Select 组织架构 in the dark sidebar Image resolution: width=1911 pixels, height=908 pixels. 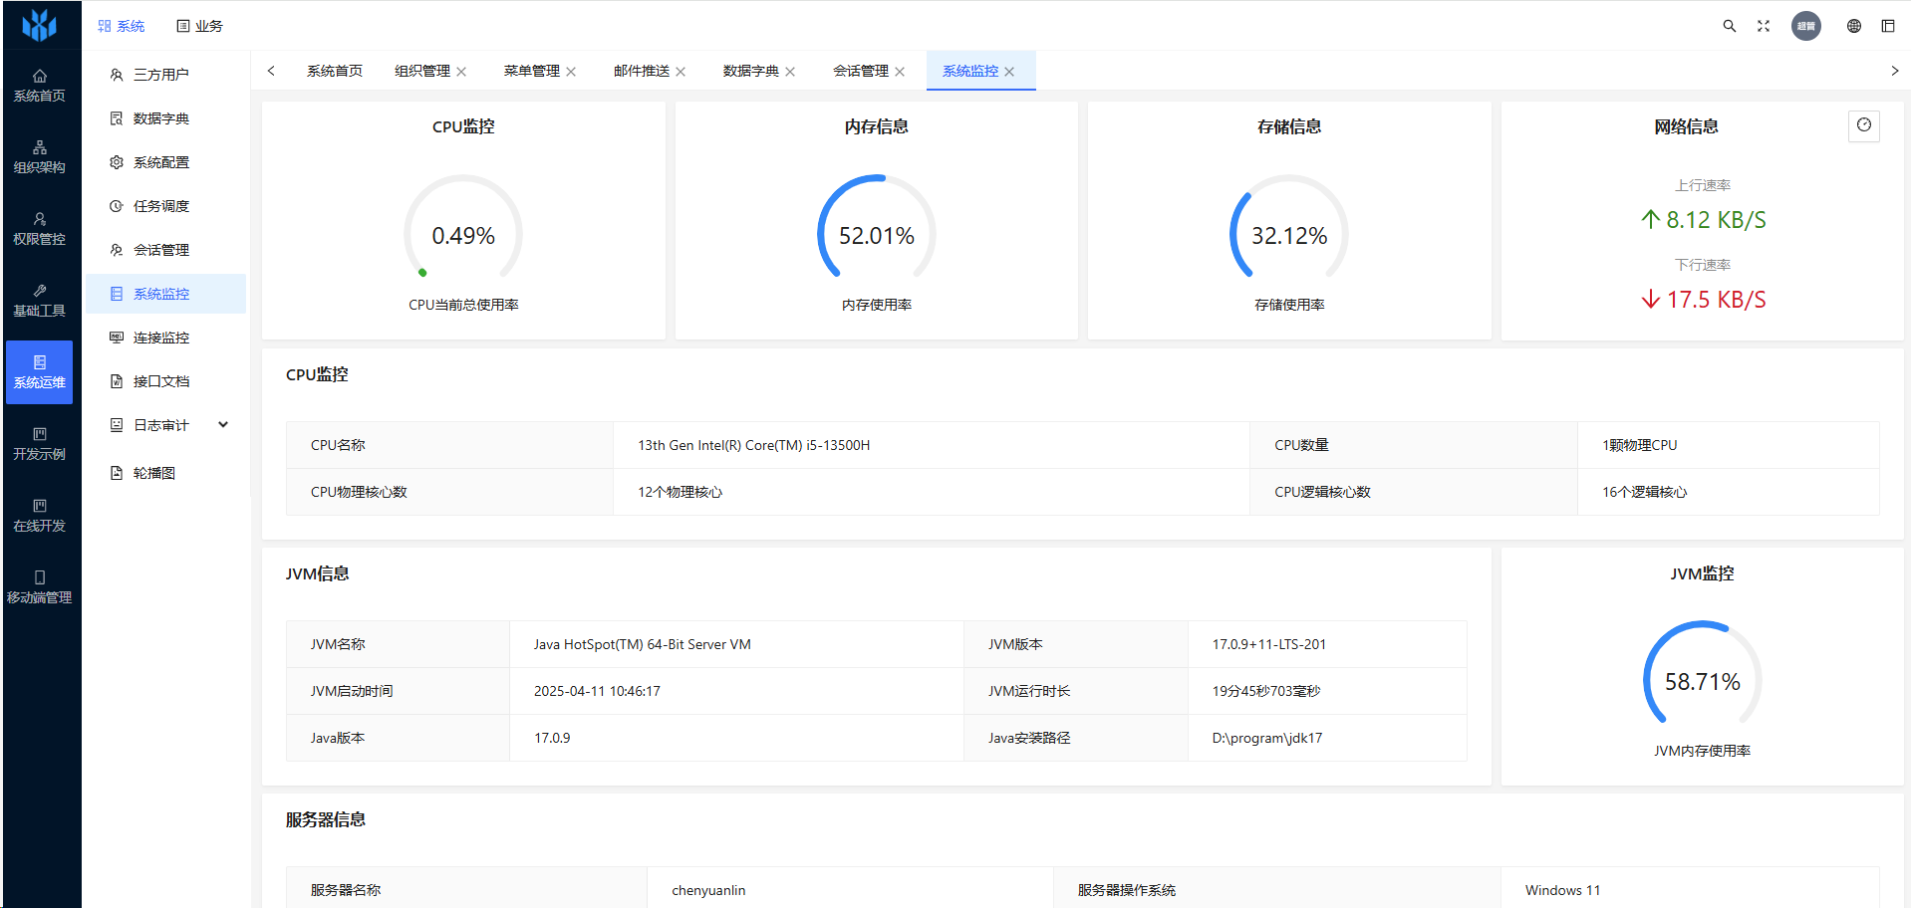(40, 157)
